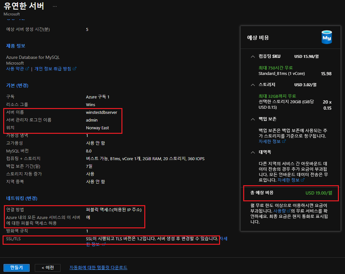Click the USD 3.02/월 storage price
Screen dimensions: 345x274
[x=305, y=85]
